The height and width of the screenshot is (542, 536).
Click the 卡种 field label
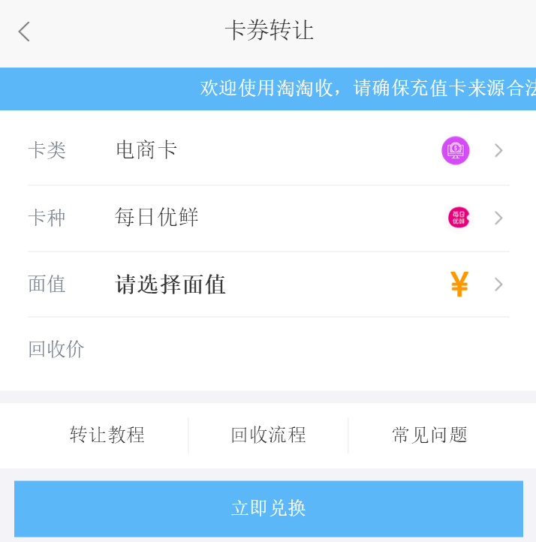47,218
